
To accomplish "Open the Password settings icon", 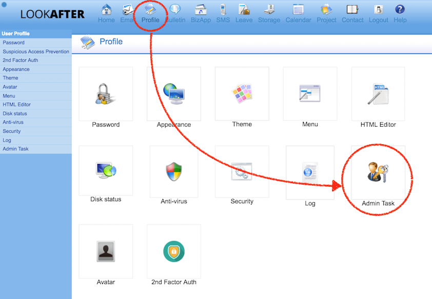I will (x=106, y=94).
